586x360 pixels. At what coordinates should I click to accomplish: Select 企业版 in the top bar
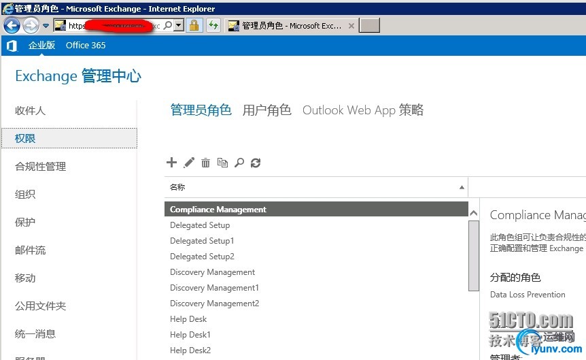42,46
